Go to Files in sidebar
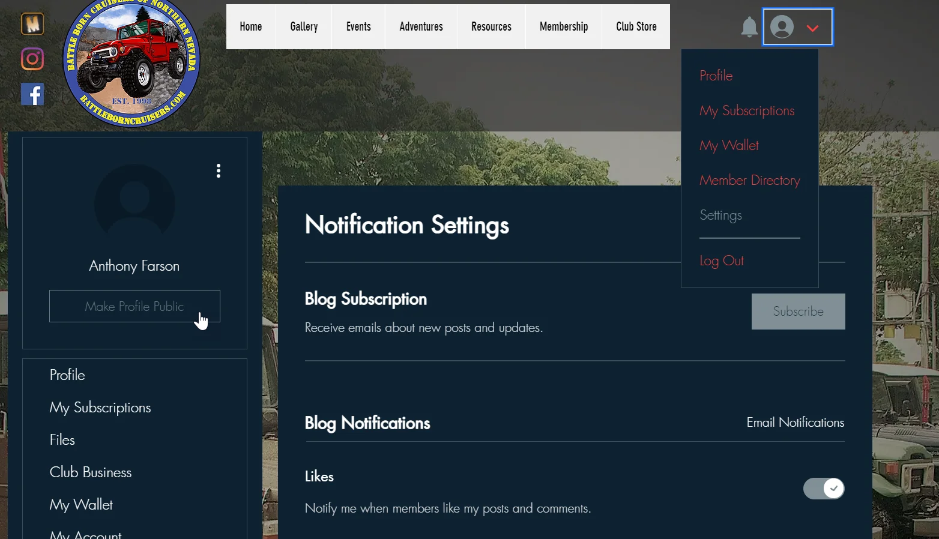939x539 pixels. click(62, 440)
